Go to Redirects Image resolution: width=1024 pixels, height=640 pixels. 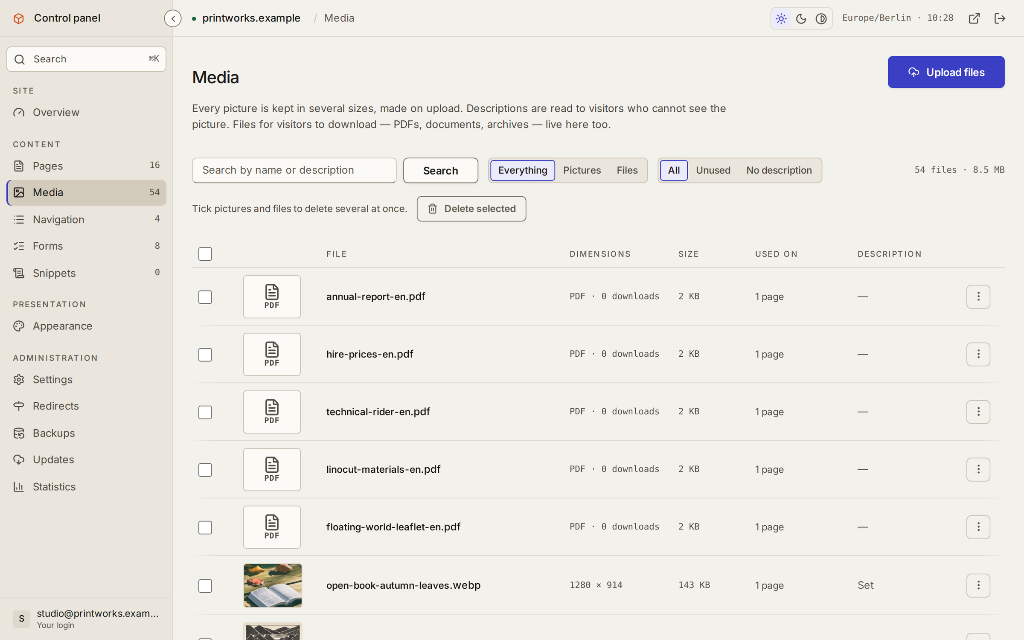[x=87, y=406]
